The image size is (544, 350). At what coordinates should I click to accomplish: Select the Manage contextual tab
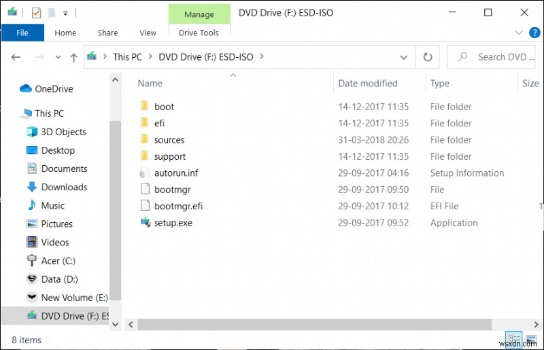(199, 14)
